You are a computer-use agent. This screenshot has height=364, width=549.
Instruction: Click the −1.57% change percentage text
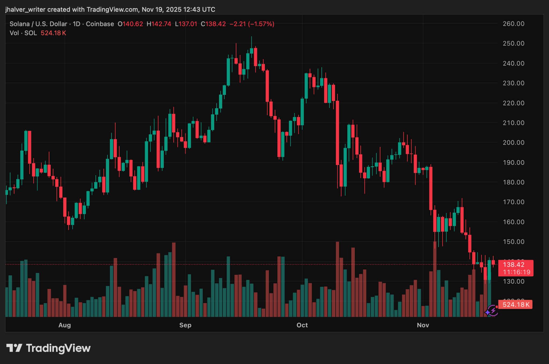click(261, 24)
